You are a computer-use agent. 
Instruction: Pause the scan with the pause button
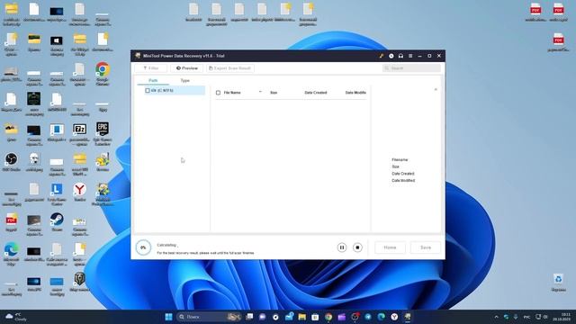pos(342,247)
